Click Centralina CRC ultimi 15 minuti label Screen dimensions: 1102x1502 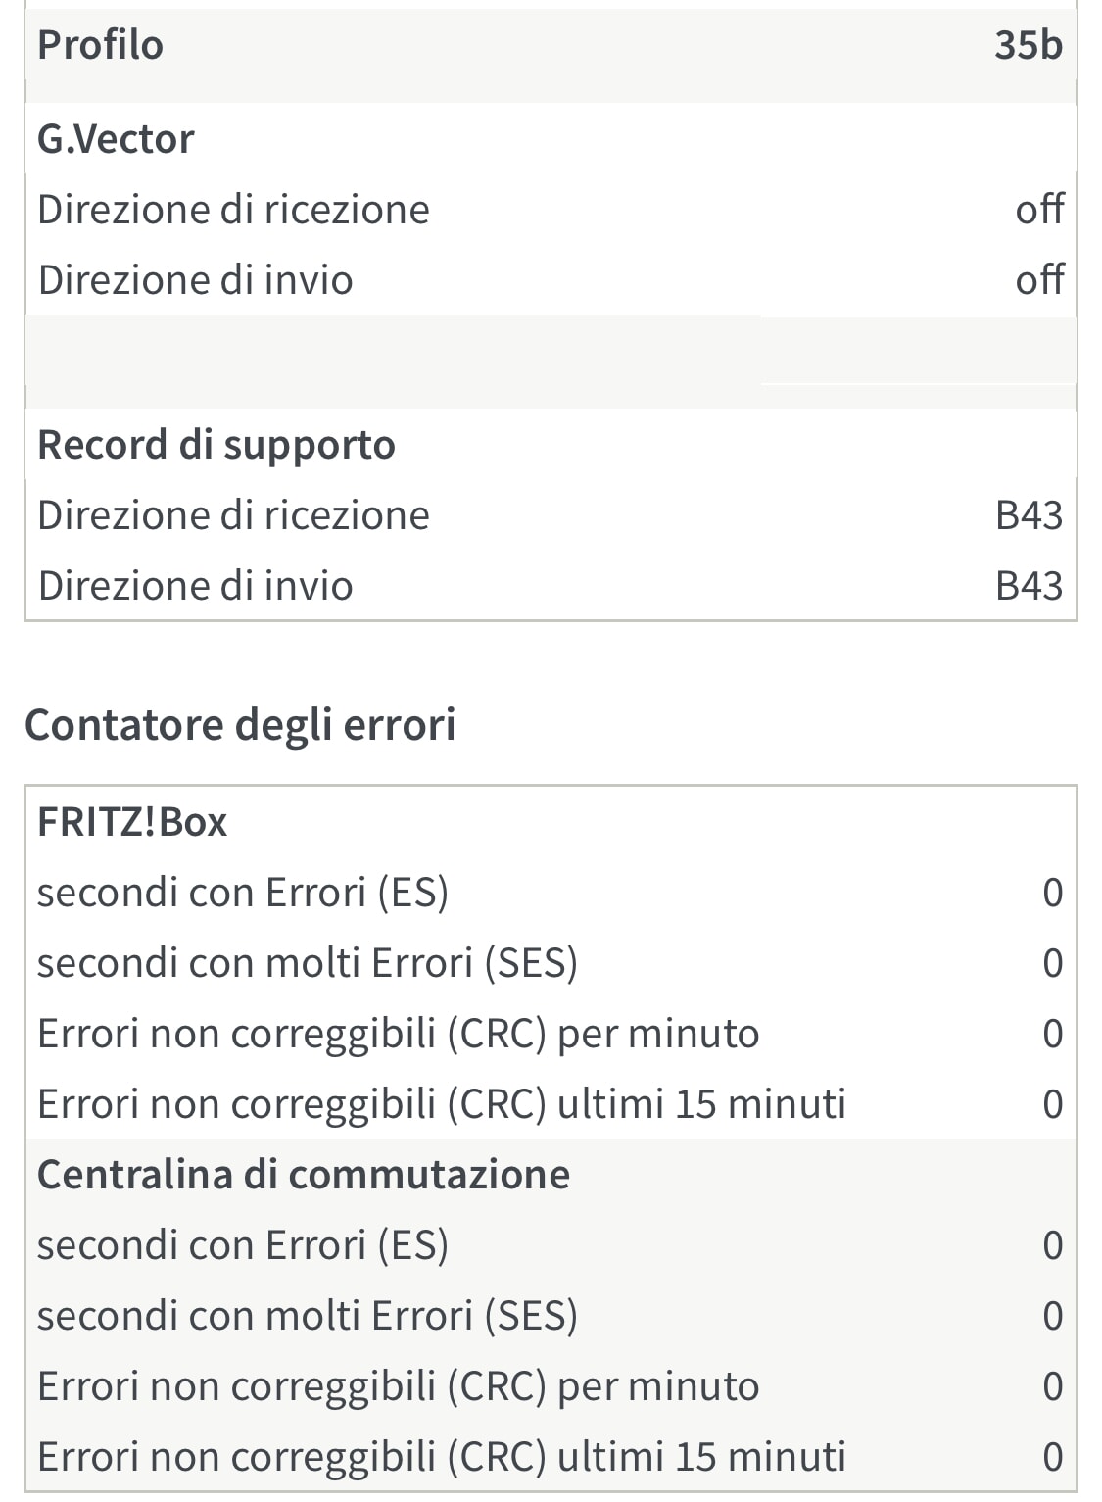[441, 1457]
